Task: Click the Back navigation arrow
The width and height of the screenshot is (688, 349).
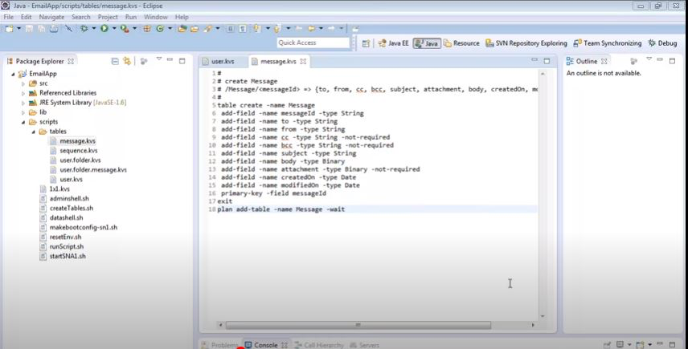Action: [312, 28]
